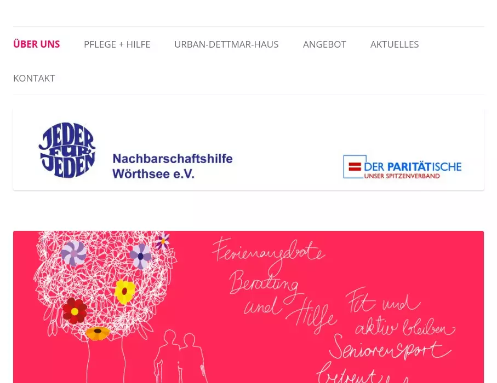
Task: Click the Unser Spitzenverband subtitle text
Action: tap(402, 176)
